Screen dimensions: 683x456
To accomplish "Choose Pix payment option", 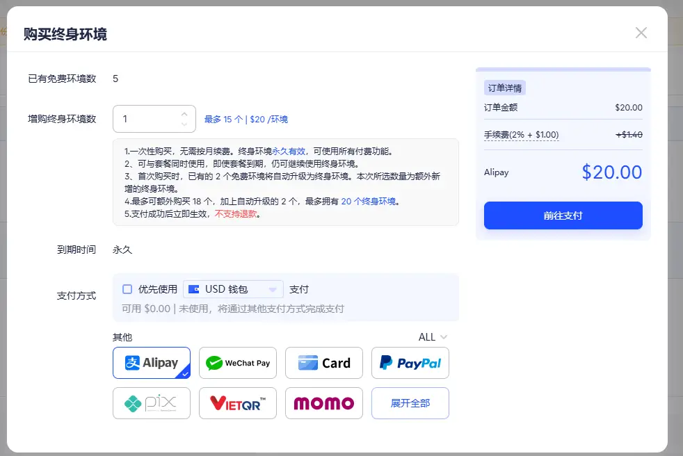I will coord(152,403).
